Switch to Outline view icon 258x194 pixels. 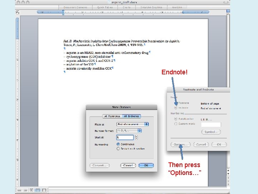click(25, 190)
